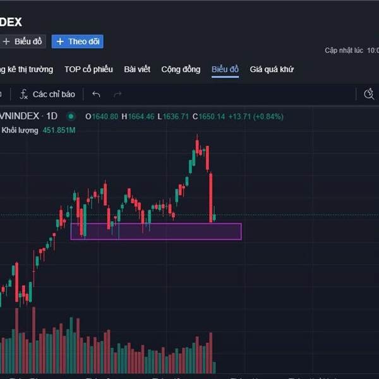Viewport: 379px width, 379px height.
Task: Click the redo arrow icon
Action: tap(117, 94)
